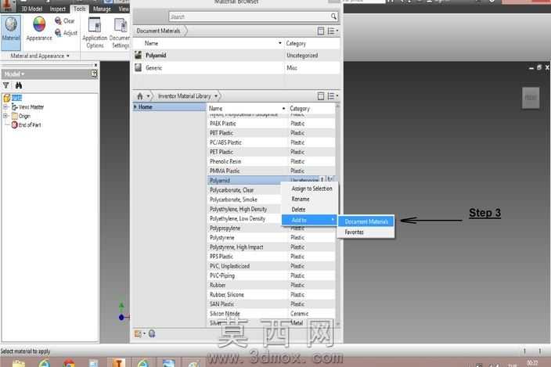Select Polystyrene, High Impact material
Viewport: 551px width, 367px height.
pos(272,247)
